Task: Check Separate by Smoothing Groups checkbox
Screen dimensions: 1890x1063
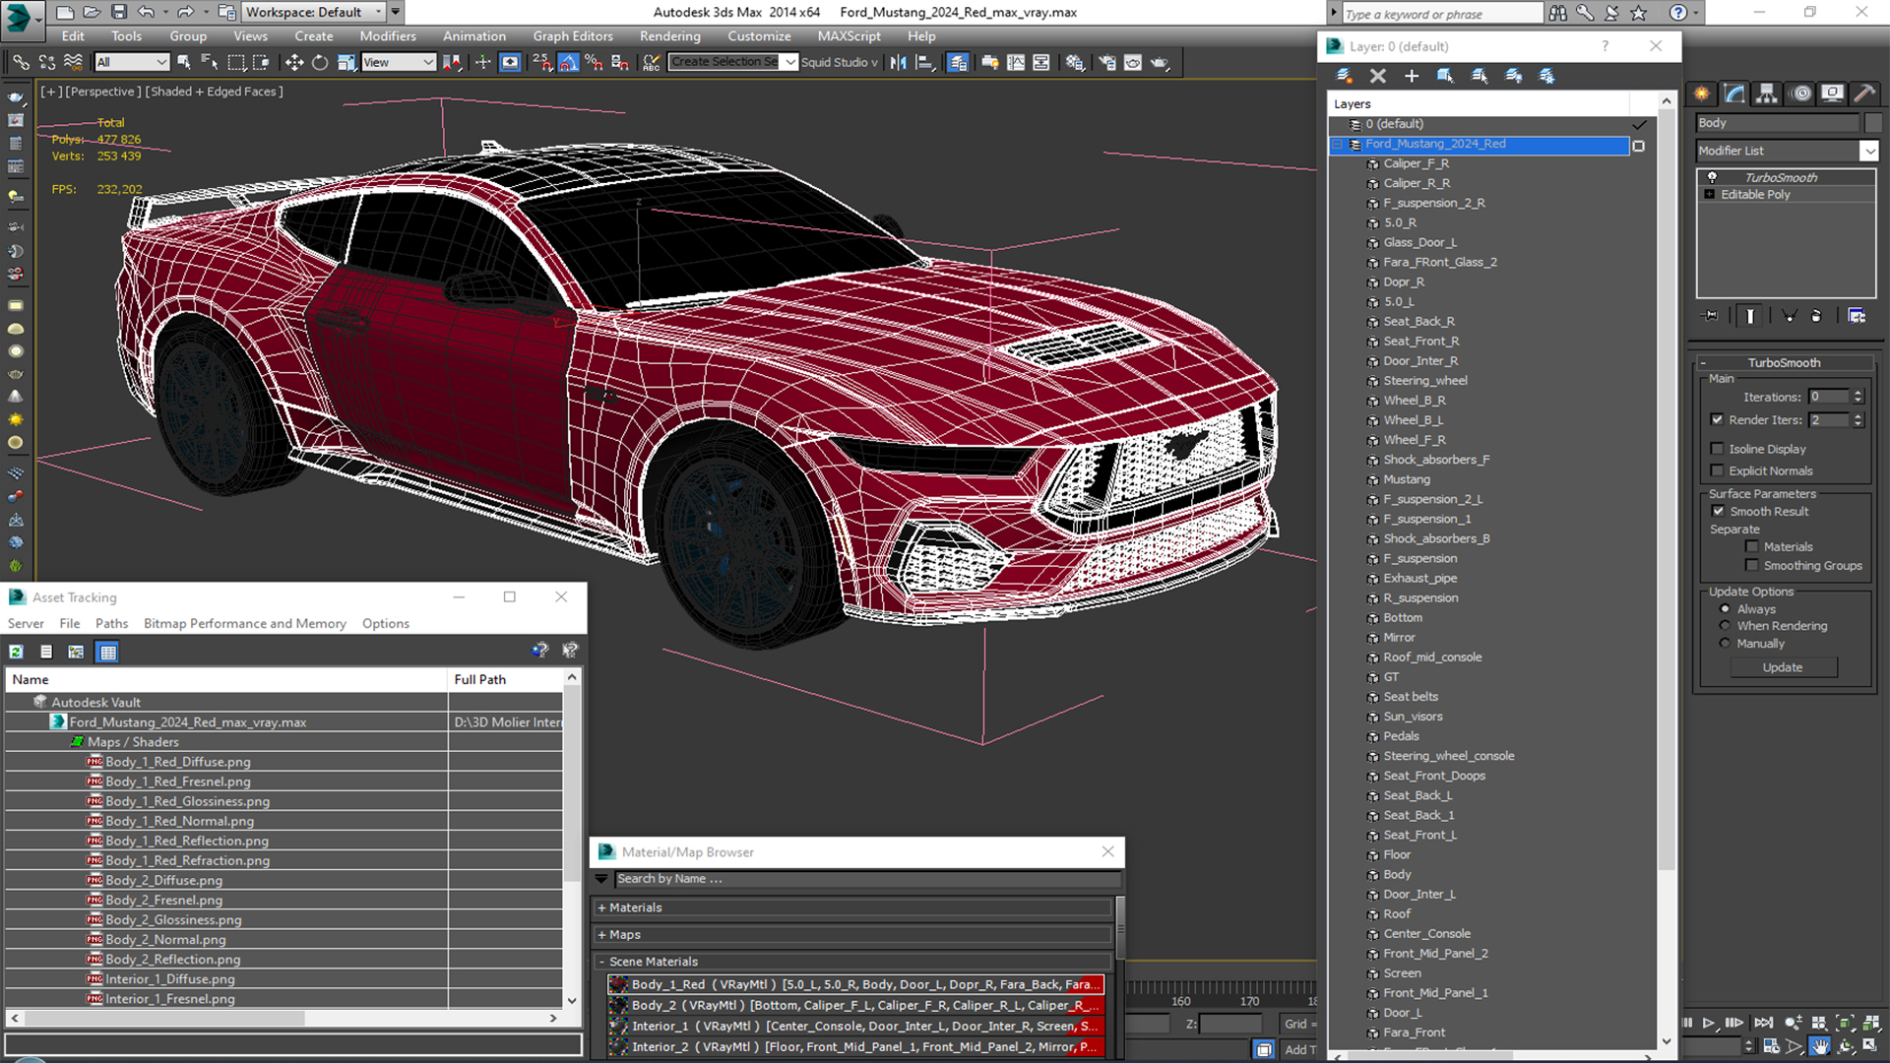Action: pos(1752,565)
